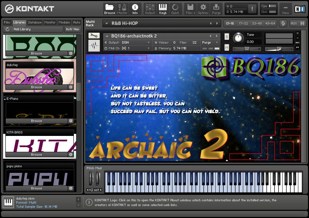Open the global Purge menu
Image resolution: width=309 pixels, height=218 pixels.
(x=216, y=9)
